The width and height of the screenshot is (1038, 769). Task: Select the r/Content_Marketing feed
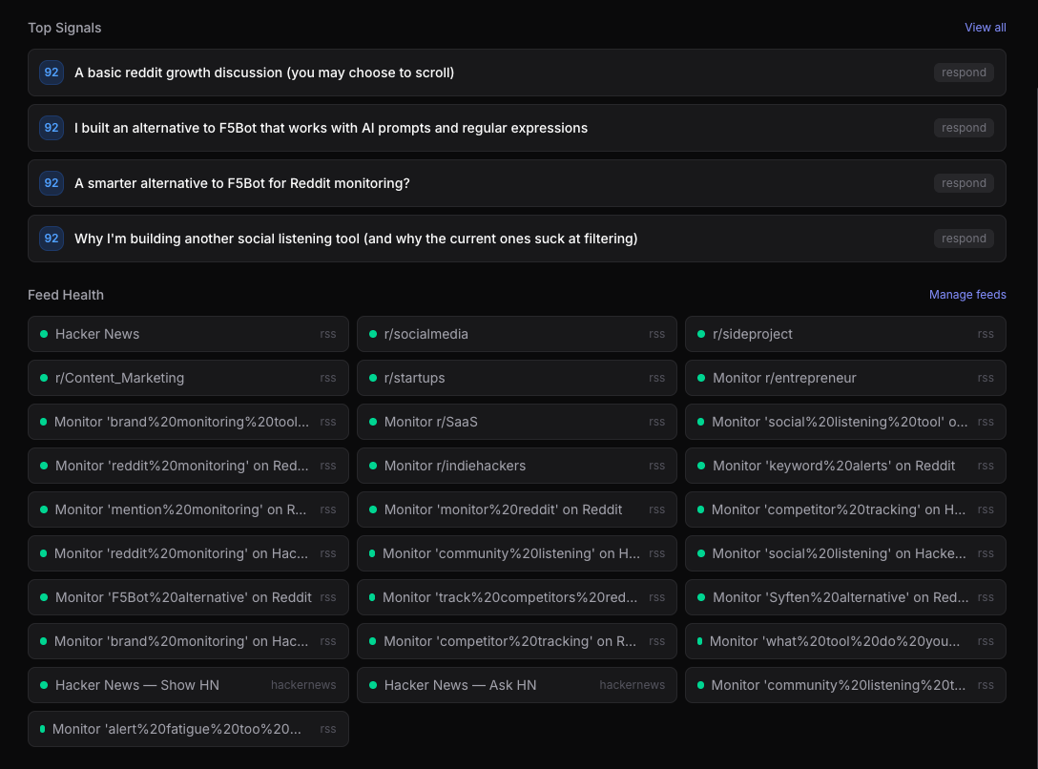click(x=188, y=378)
